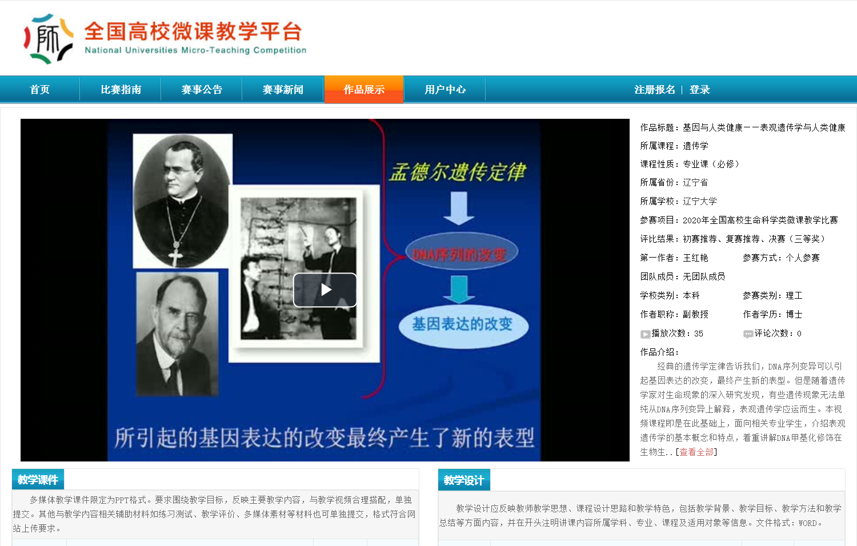857x546 pixels.
Task: Select the 教学课件 section tab
Action: click(x=38, y=480)
